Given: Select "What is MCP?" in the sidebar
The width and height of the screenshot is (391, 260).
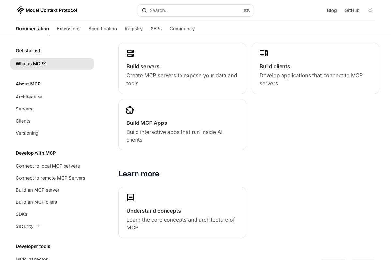Looking at the screenshot, I should [31, 64].
